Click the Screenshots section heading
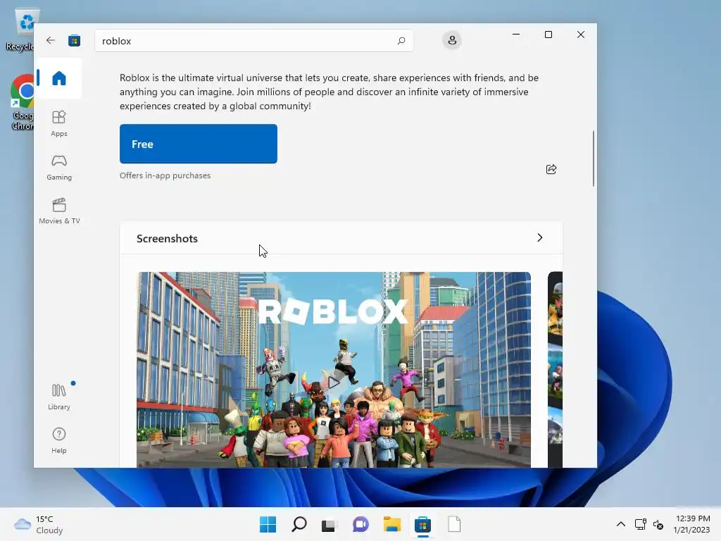Screen dimensions: 721x541 pos(167,238)
